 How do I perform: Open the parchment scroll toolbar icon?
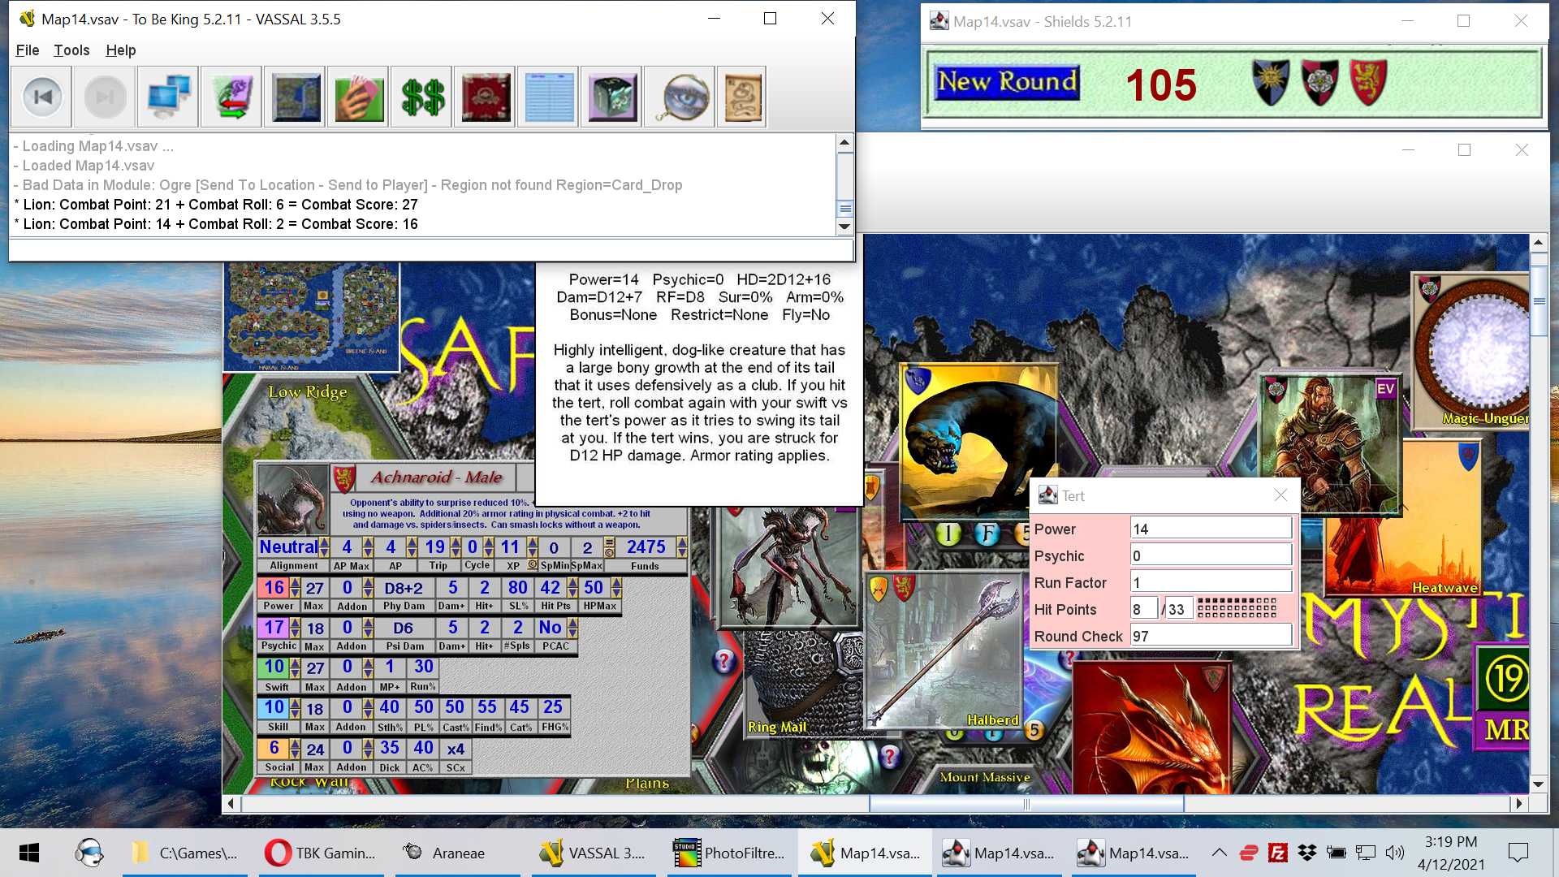tap(742, 97)
